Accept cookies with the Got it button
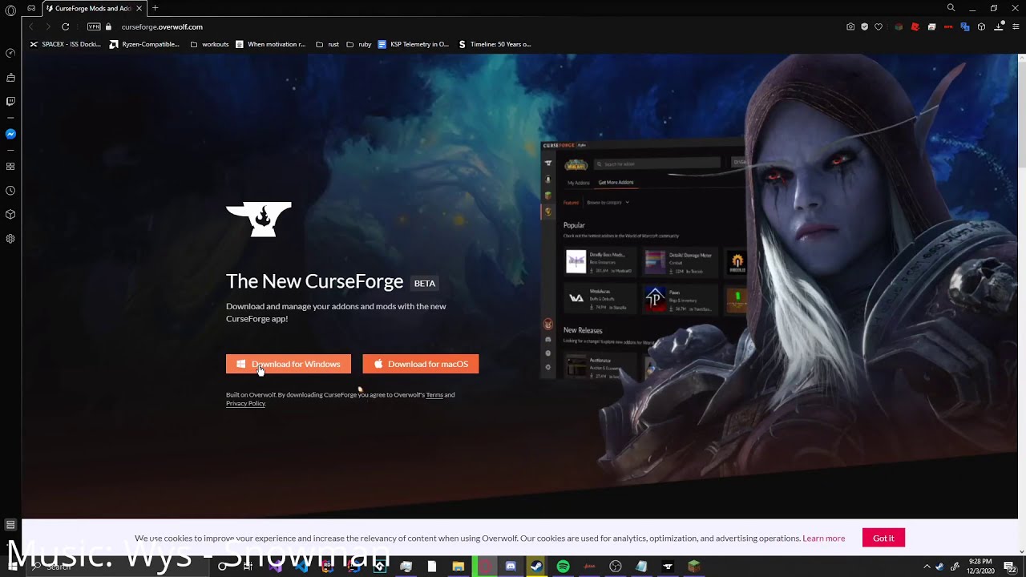Image resolution: width=1026 pixels, height=577 pixels. [x=883, y=538]
